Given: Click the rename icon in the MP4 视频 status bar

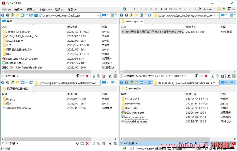Looking at the screenshot, I should pos(201,76).
